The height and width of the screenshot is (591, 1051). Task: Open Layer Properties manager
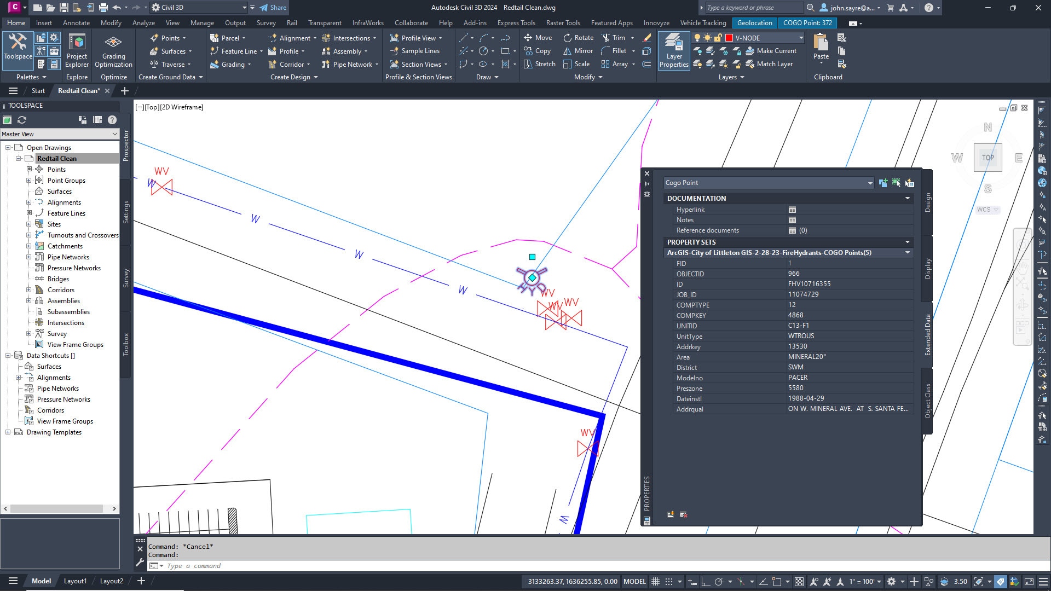point(674,50)
